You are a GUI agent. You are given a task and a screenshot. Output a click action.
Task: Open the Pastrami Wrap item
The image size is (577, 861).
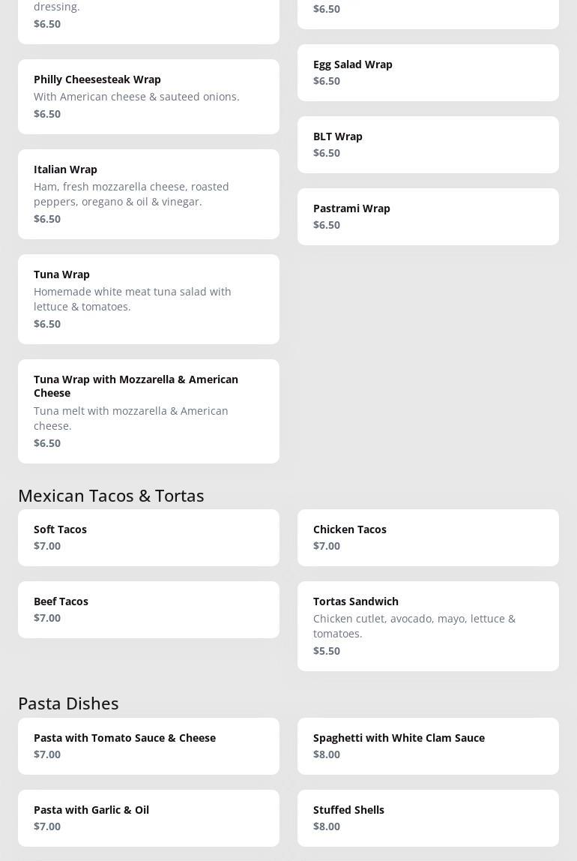(428, 217)
